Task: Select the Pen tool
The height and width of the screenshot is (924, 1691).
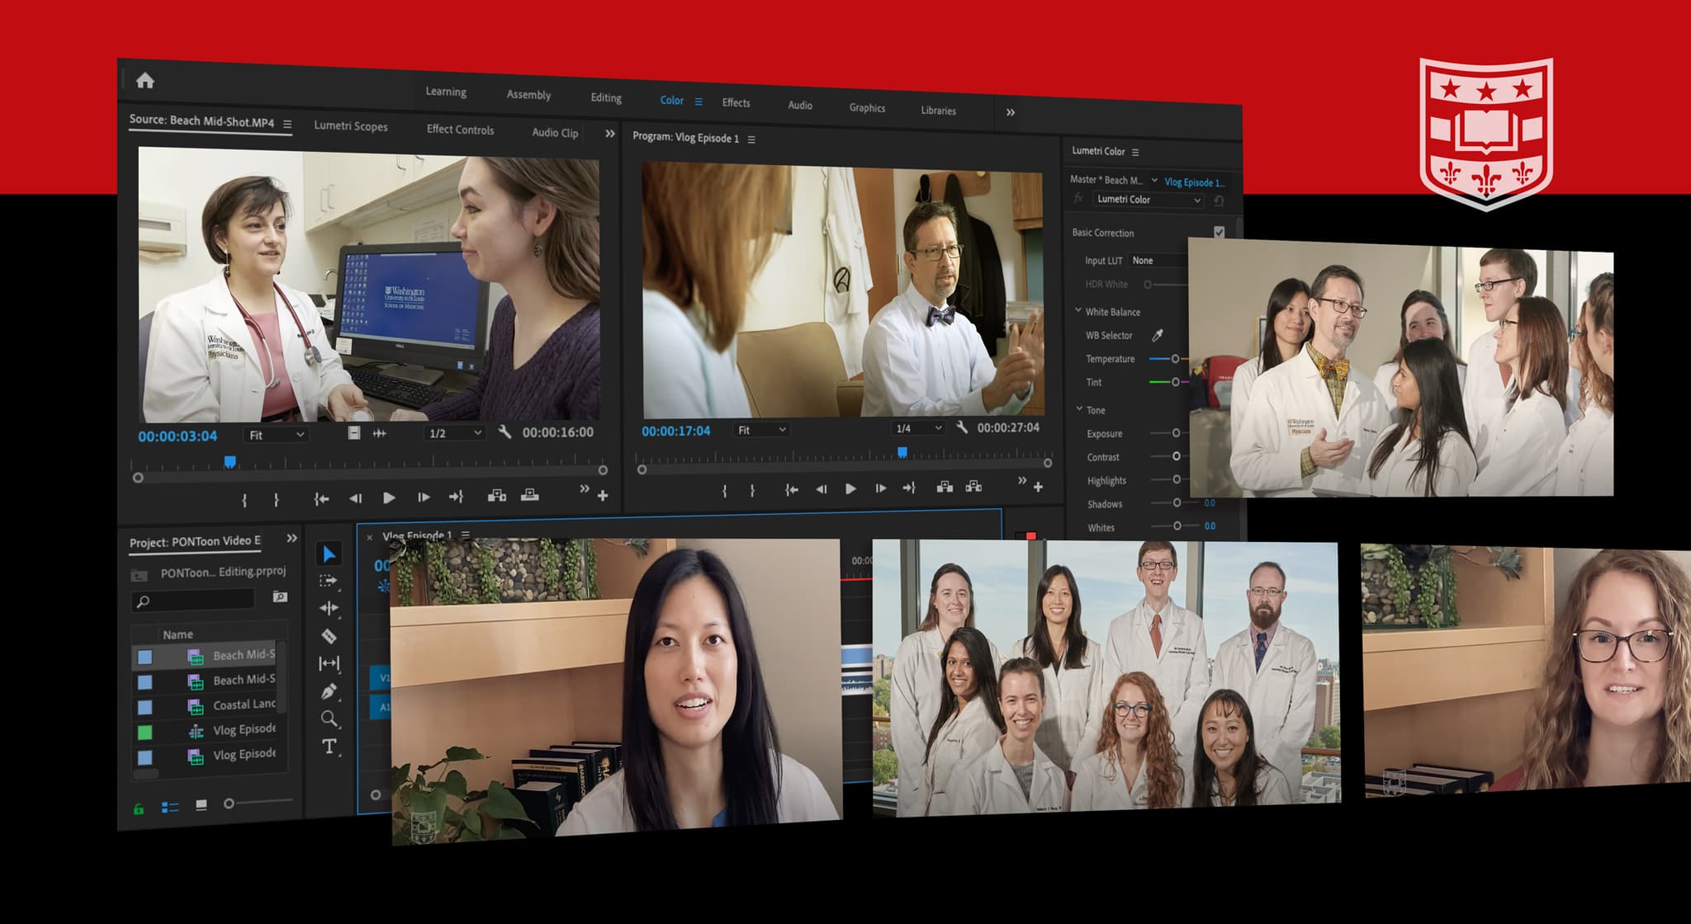Action: coord(329,691)
